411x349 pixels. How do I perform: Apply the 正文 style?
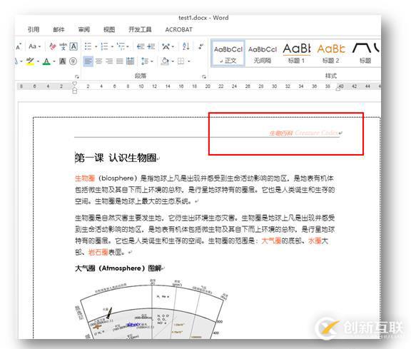[228, 54]
